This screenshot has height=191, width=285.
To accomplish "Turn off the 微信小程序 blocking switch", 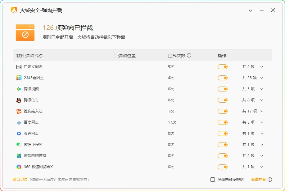I will 223,144.
